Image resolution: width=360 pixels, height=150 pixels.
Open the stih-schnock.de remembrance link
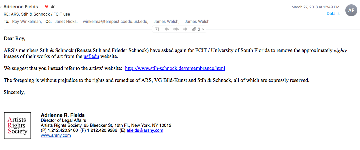click(x=175, y=68)
